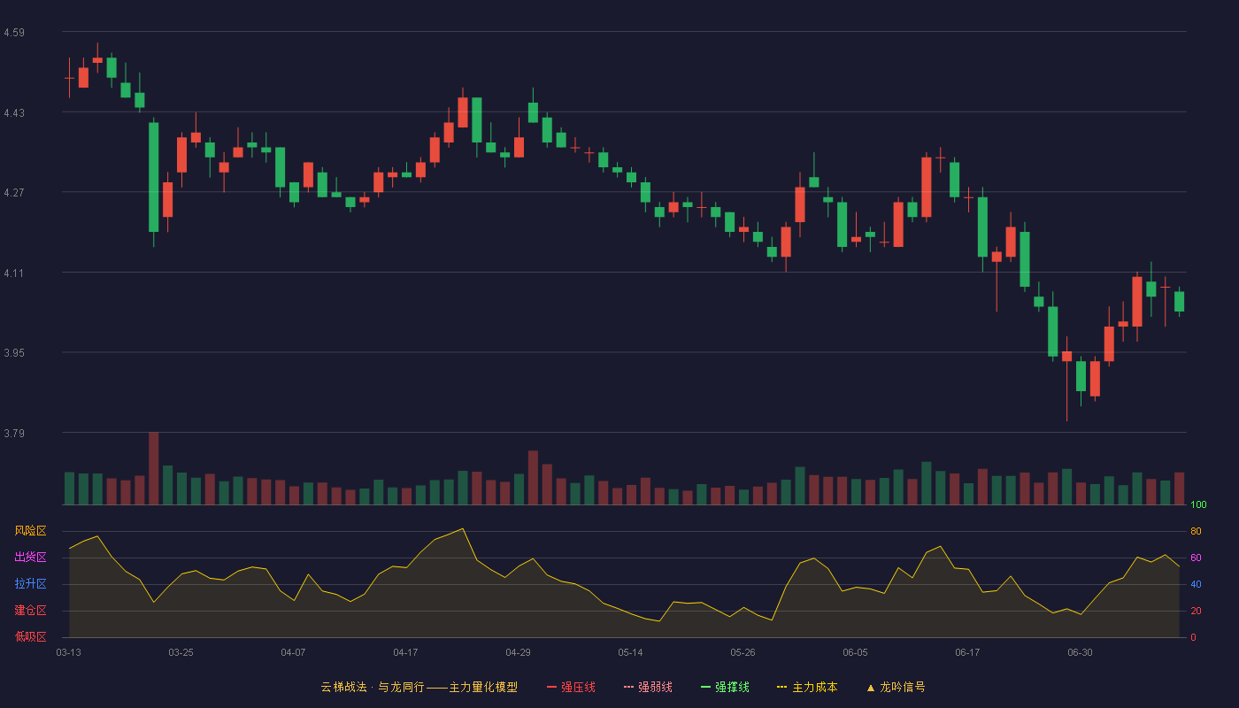This screenshot has width=1239, height=708.
Task: Pick the 06-17 date label
Action: (968, 652)
